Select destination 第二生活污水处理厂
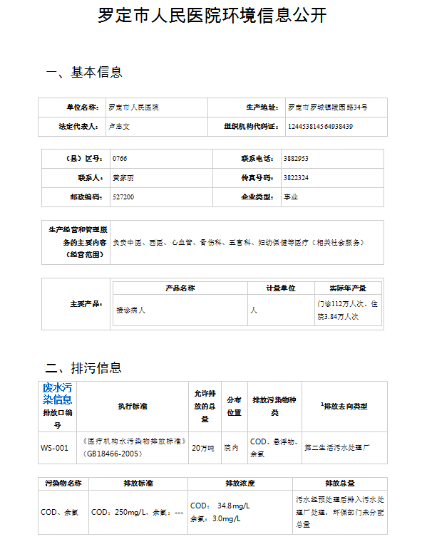This screenshot has height=544, width=422. (337, 448)
